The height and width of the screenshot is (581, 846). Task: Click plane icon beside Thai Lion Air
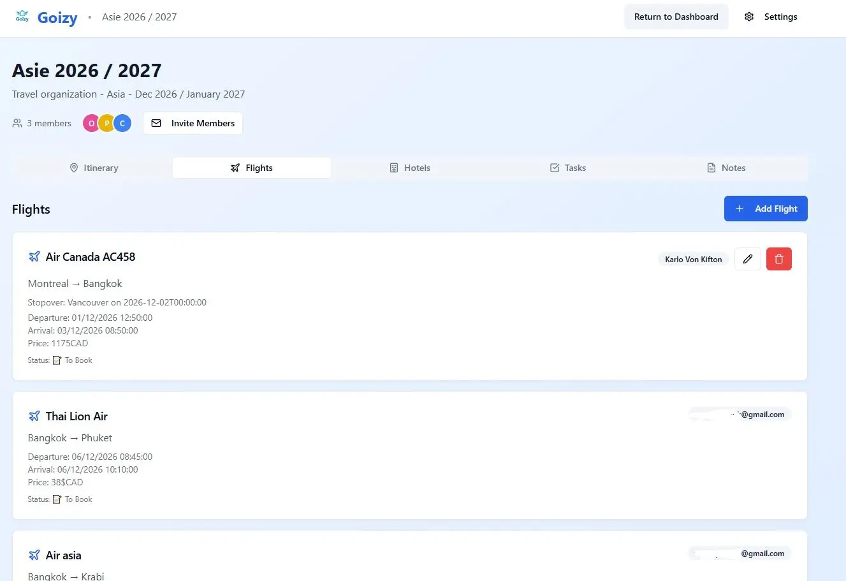point(34,416)
